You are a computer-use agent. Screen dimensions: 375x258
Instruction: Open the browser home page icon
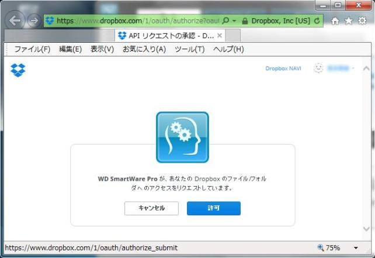(x=335, y=21)
